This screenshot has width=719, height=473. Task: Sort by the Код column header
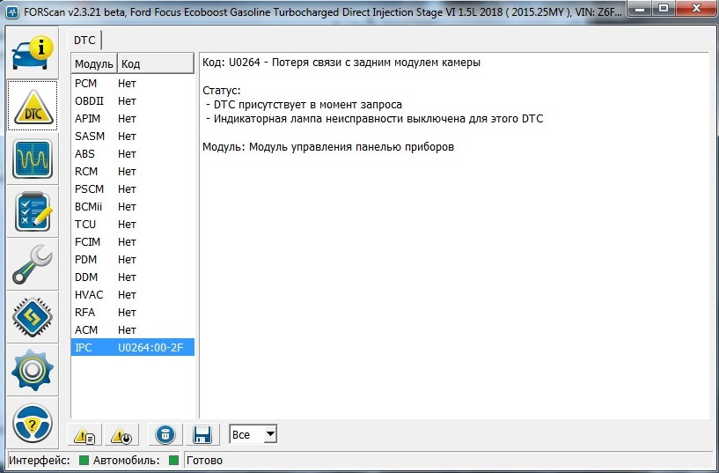pyautogui.click(x=156, y=63)
